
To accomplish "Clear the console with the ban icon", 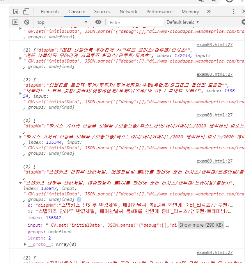I will pyautogui.click(x=27, y=22).
